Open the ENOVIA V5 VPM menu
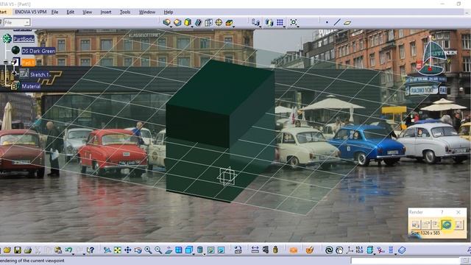The image size is (471, 265). coord(31,12)
